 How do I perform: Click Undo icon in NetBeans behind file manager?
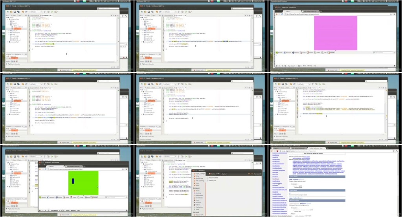pos(157,156)
